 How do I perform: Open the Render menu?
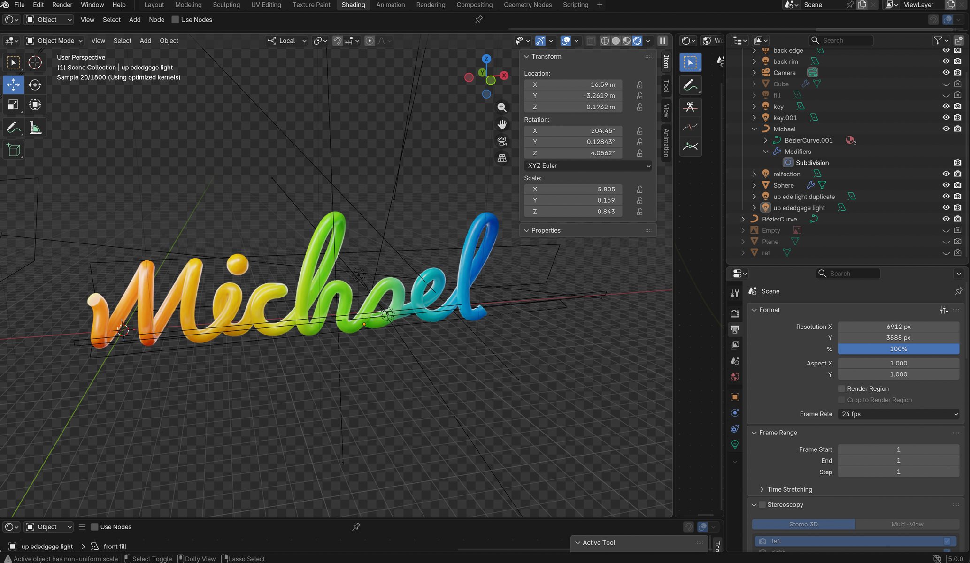point(62,5)
